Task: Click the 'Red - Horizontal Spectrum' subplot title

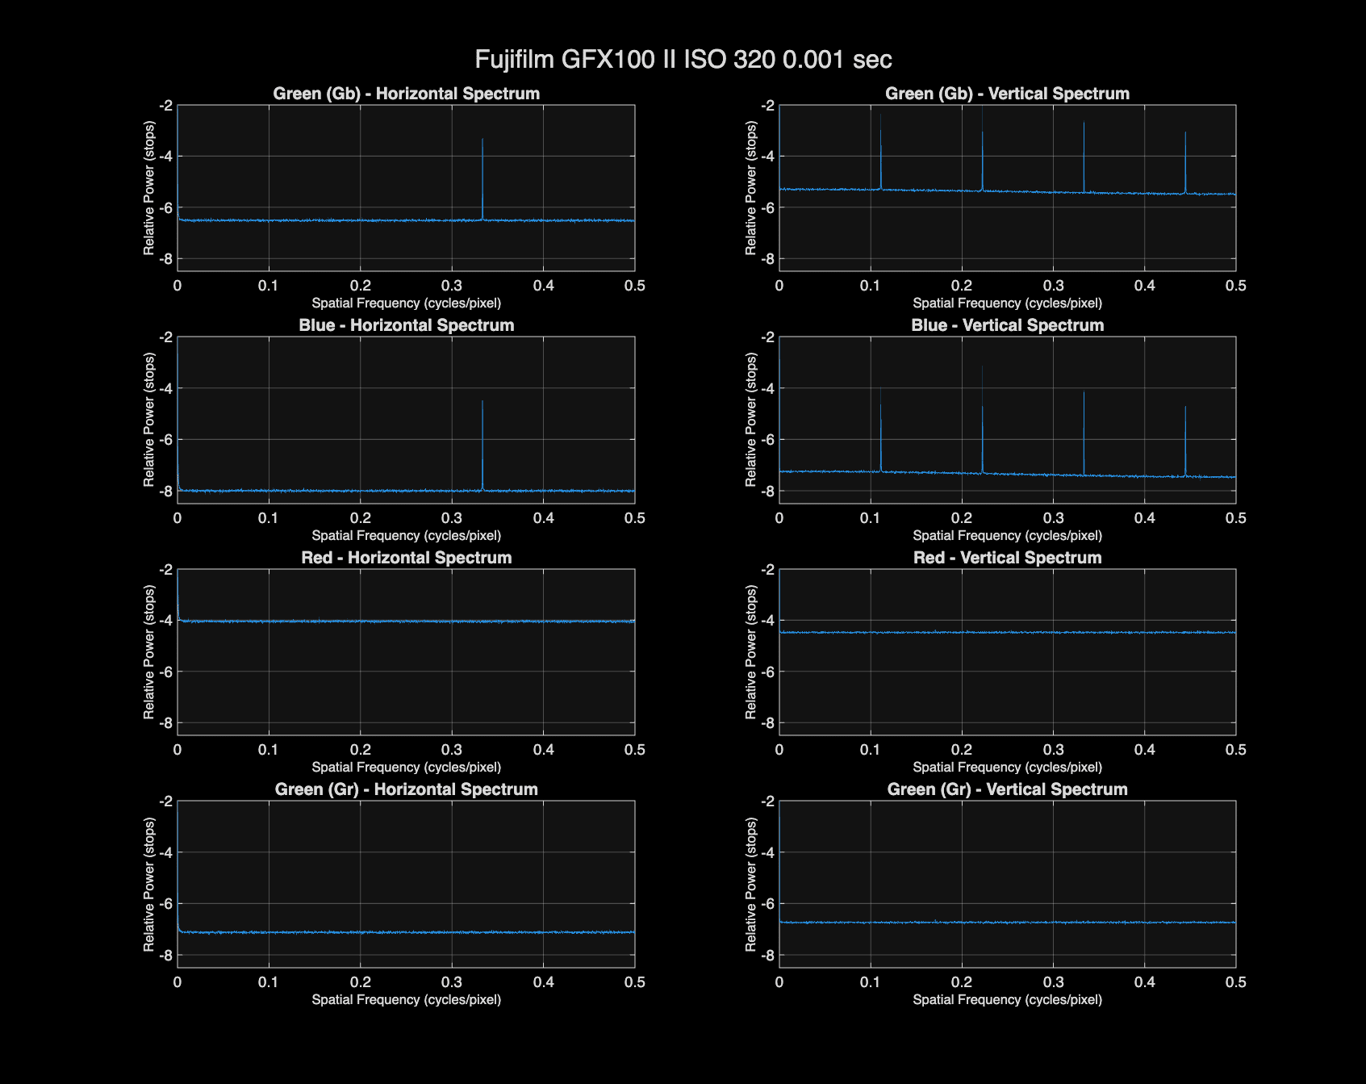Action: (407, 558)
